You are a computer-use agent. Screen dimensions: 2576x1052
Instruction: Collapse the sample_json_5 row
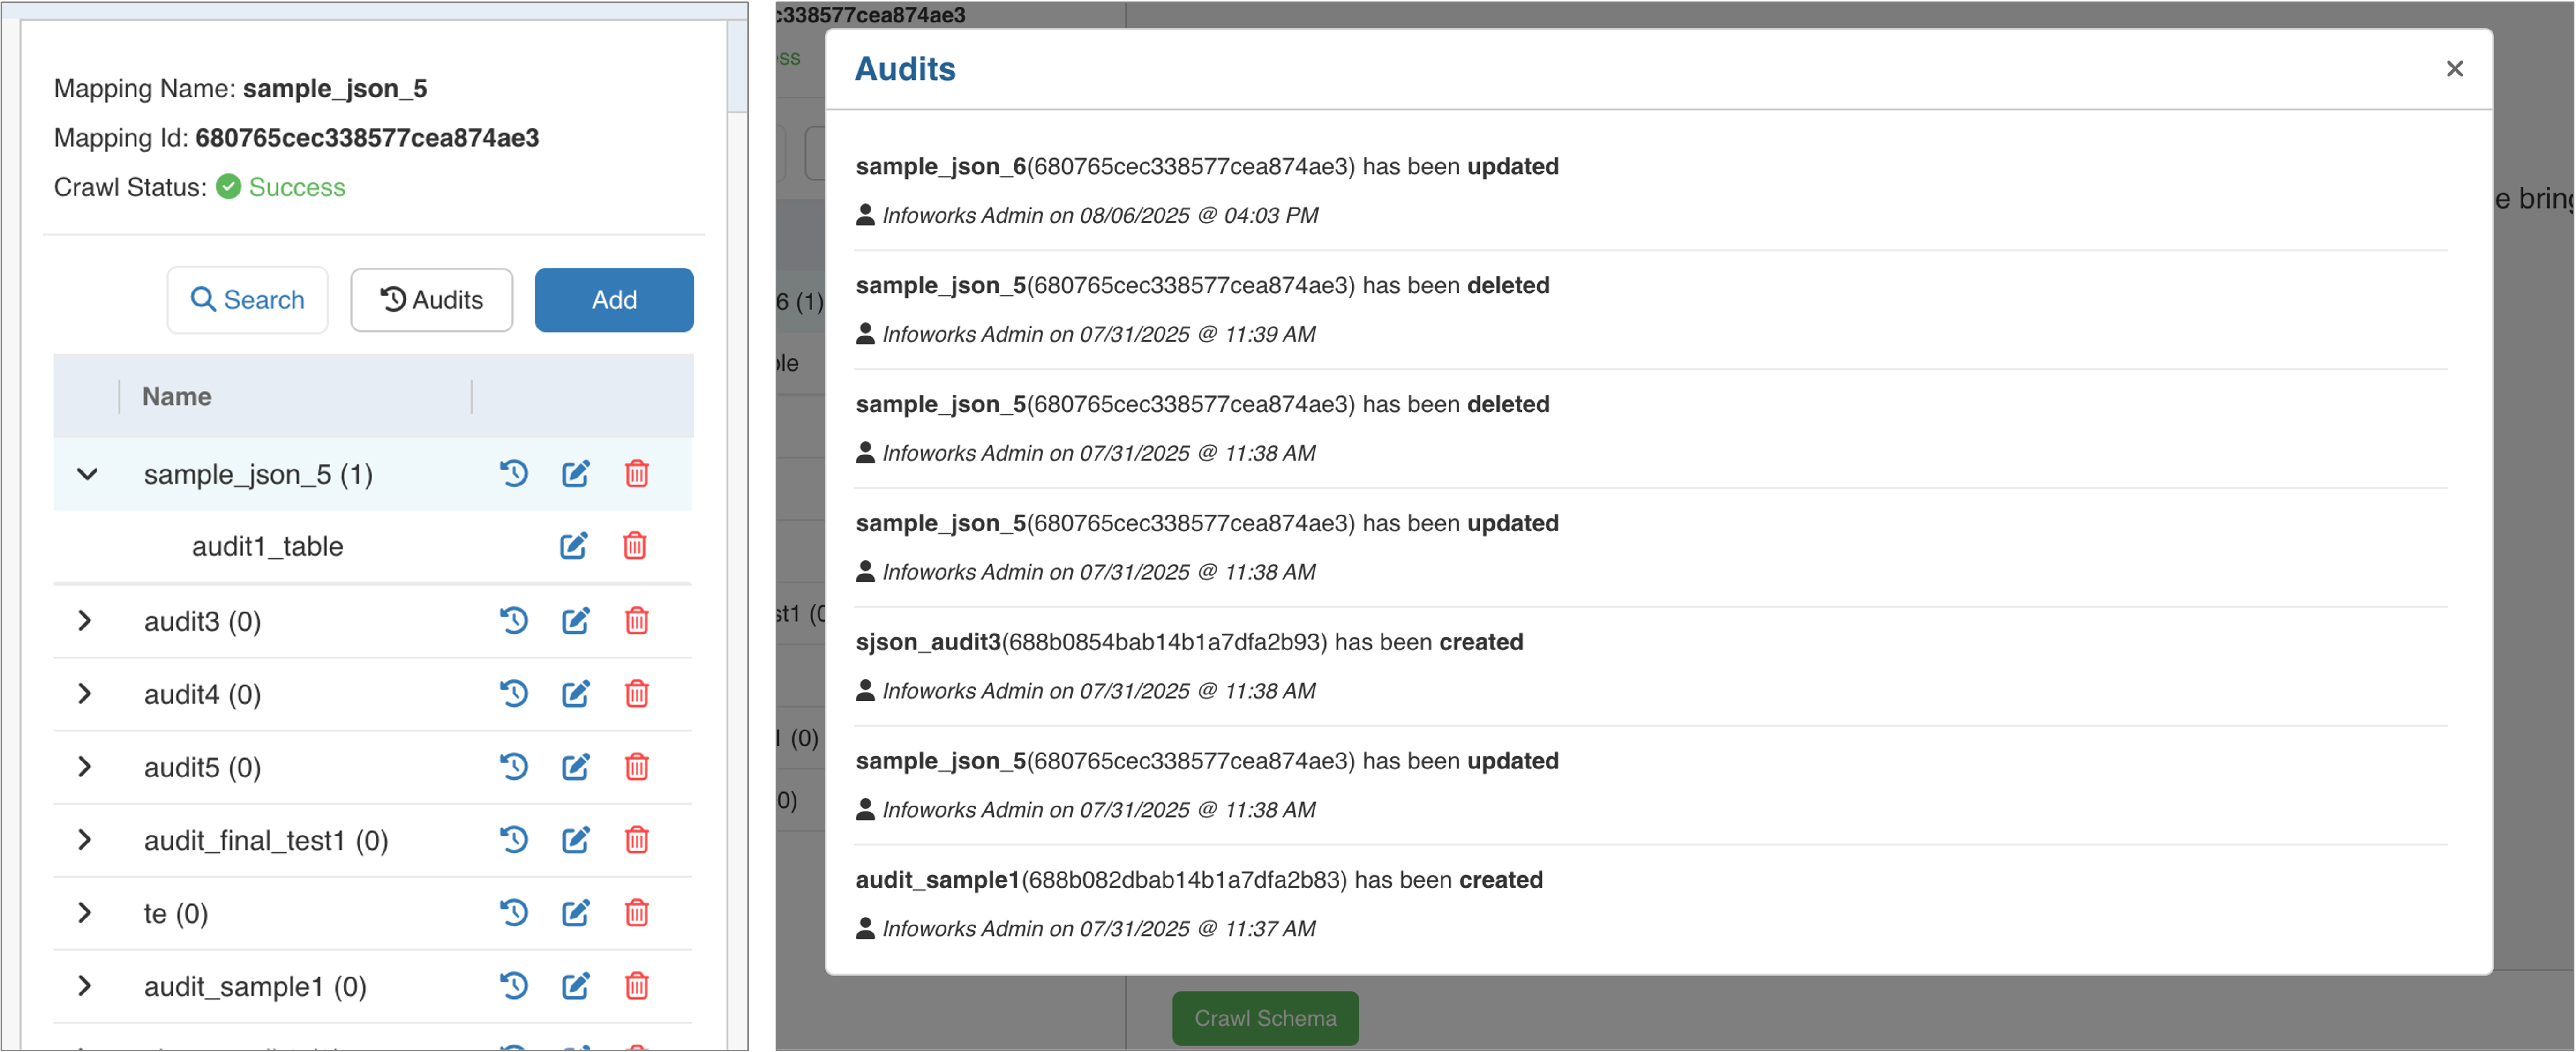87,474
